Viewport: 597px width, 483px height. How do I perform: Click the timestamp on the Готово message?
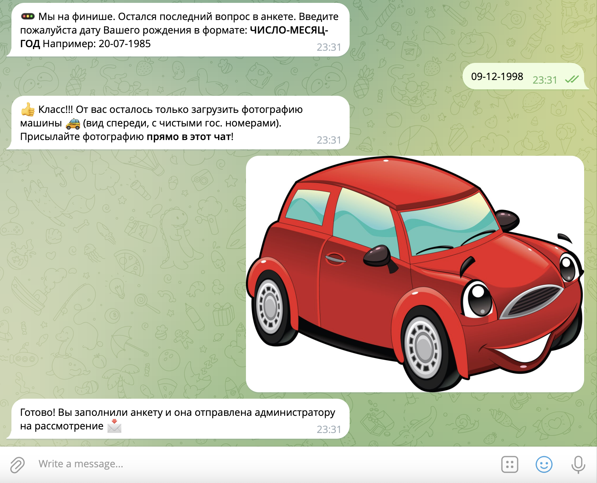pos(329,429)
